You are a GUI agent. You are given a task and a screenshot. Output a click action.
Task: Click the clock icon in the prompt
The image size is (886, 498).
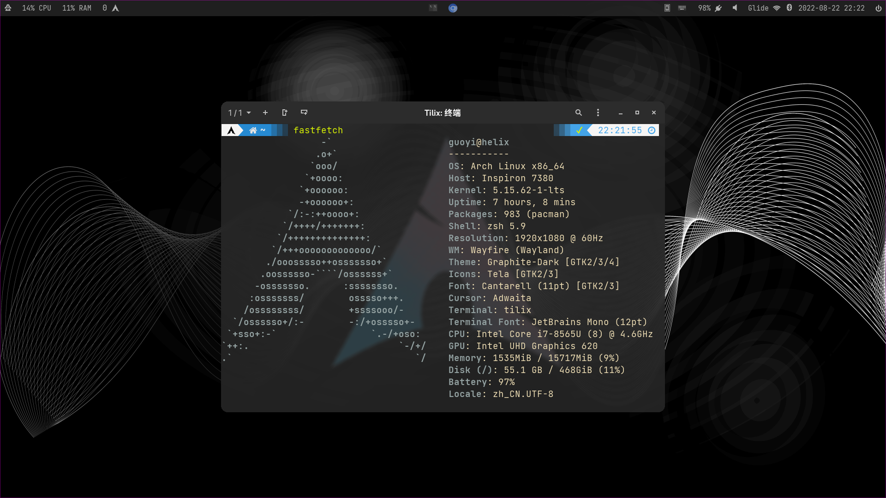652,130
